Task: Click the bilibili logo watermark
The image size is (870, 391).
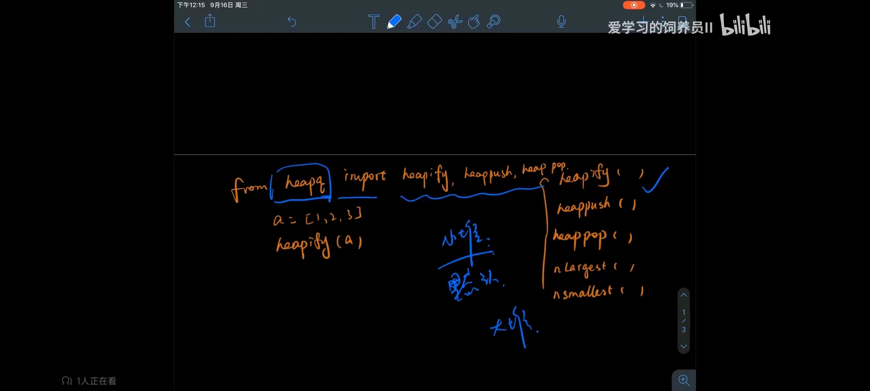Action: pyautogui.click(x=745, y=25)
